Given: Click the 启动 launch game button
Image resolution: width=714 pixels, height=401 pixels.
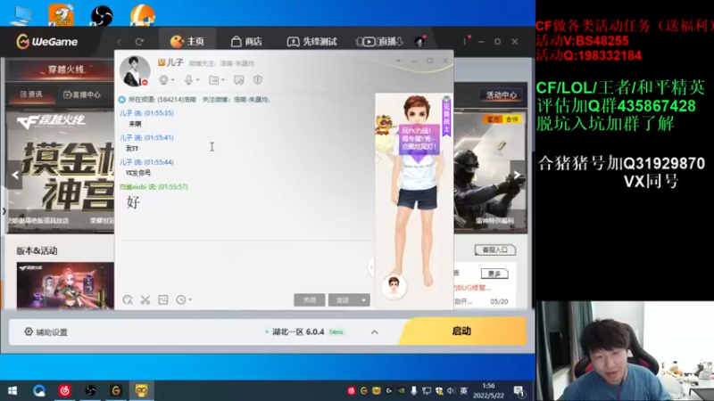Looking at the screenshot, I should 461,331.
